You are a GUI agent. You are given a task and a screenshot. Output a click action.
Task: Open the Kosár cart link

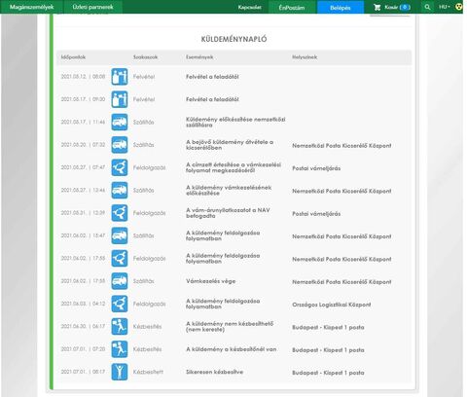point(397,7)
